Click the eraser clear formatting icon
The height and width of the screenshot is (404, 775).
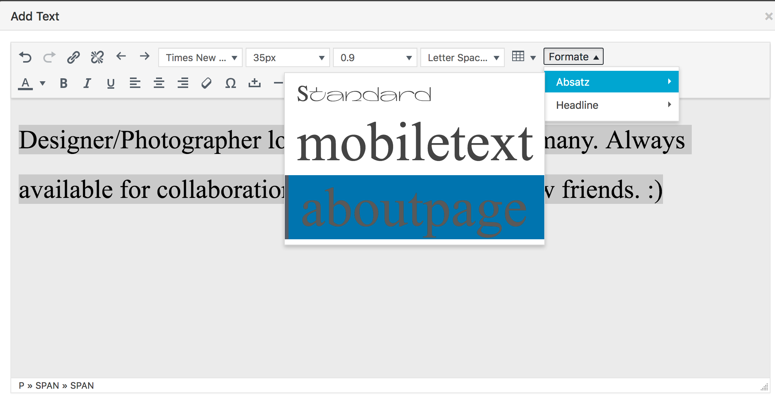[206, 83]
